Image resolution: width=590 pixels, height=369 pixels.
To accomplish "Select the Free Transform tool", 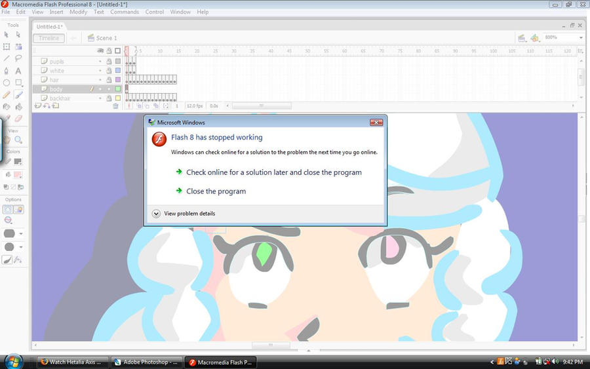I will click(7, 47).
